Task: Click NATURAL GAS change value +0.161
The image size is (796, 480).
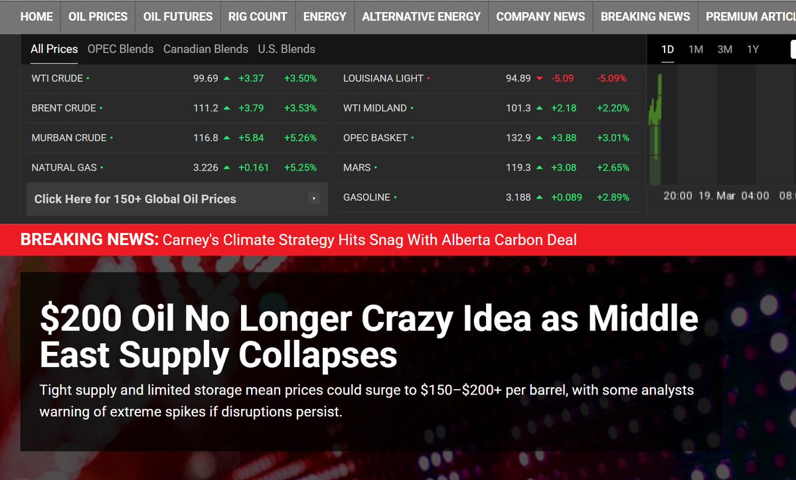Action: point(254,167)
